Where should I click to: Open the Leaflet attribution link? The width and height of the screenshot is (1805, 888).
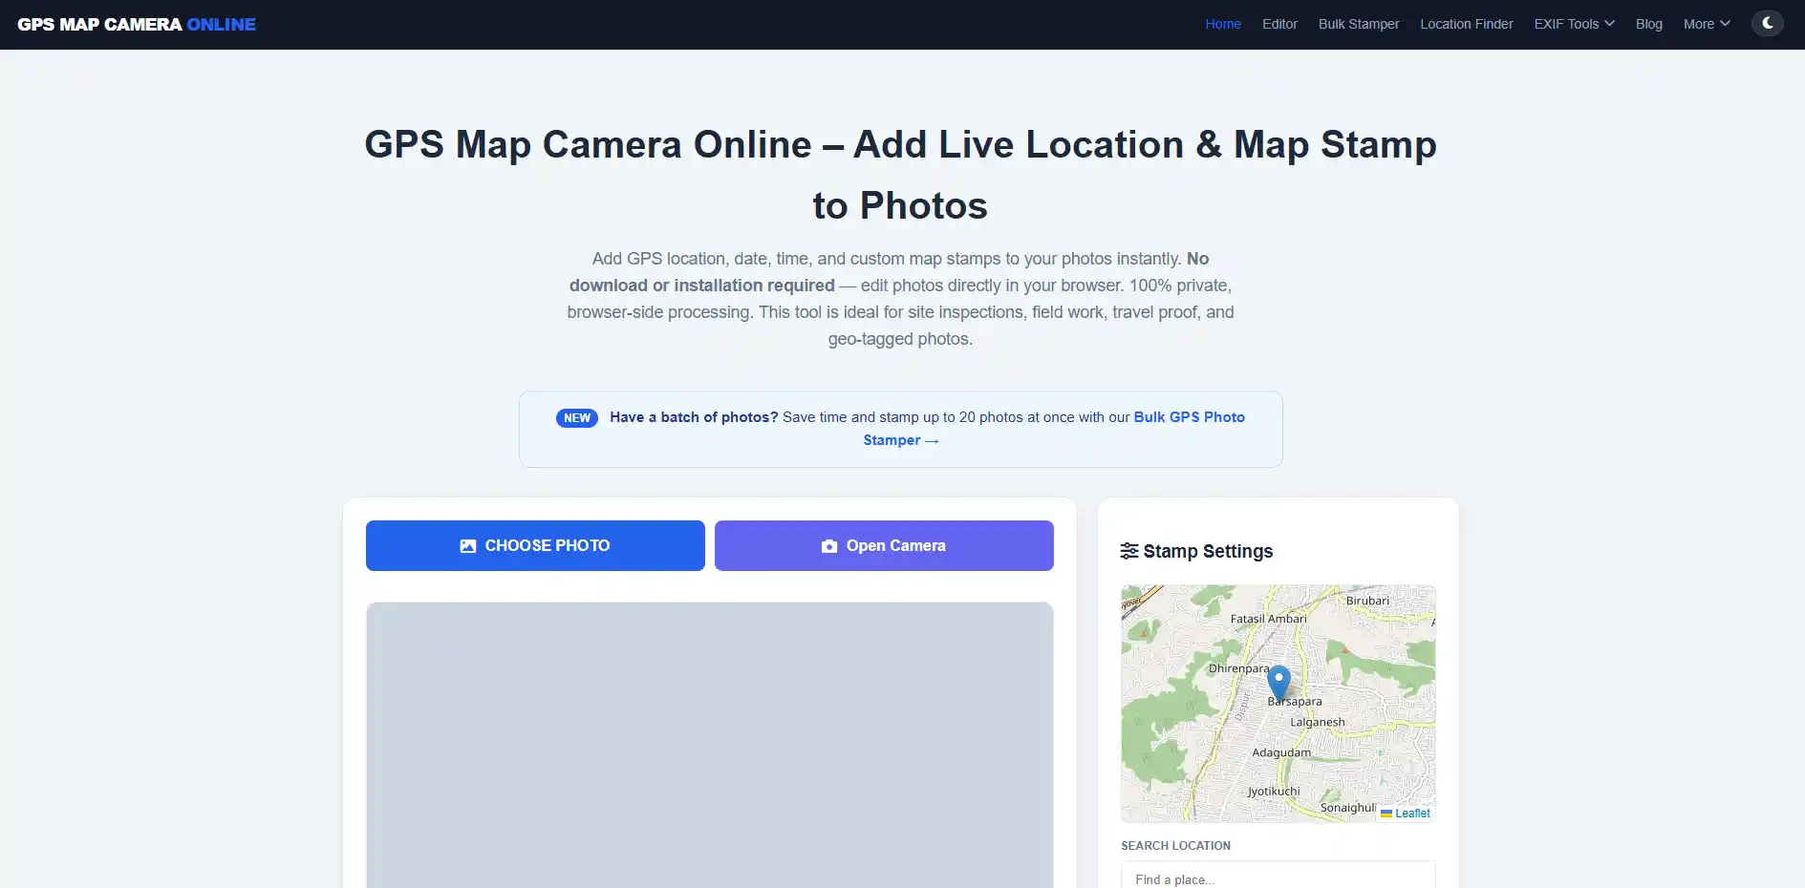(1412, 814)
